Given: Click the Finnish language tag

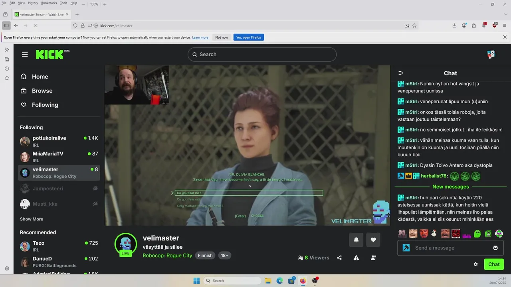Looking at the screenshot, I should (x=205, y=256).
